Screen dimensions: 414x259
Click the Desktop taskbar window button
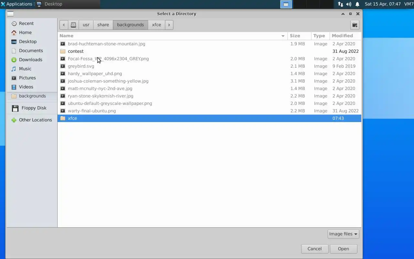(x=68, y=4)
